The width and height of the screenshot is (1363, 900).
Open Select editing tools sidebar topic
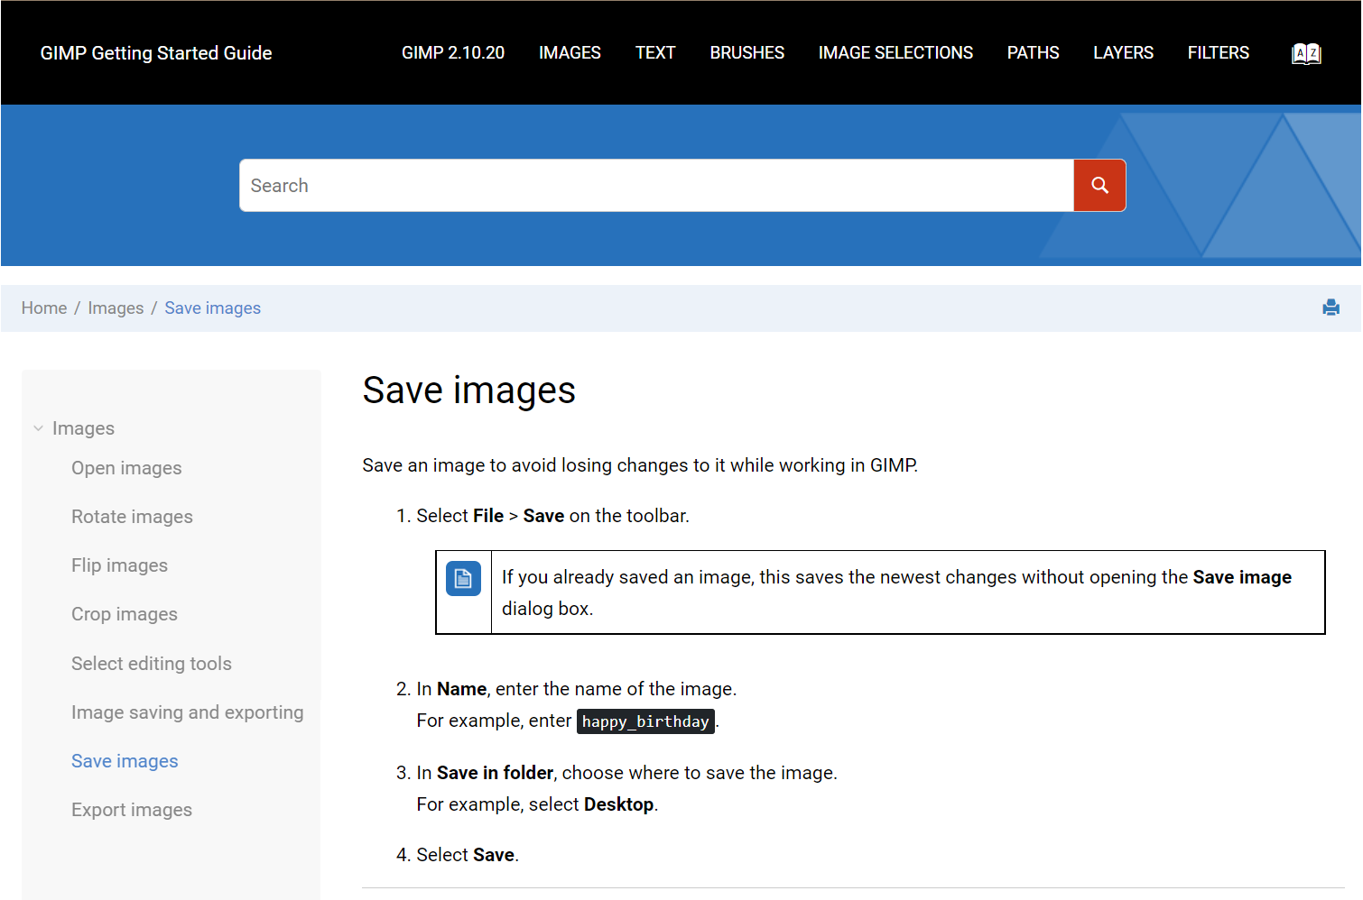(x=152, y=664)
